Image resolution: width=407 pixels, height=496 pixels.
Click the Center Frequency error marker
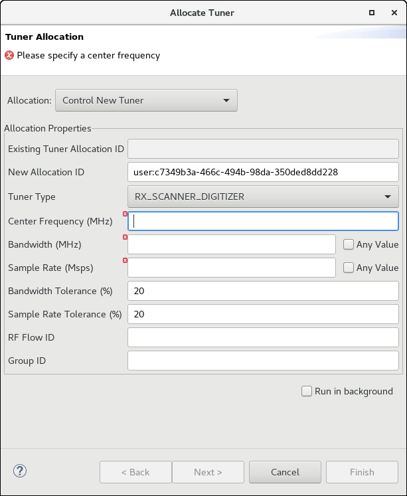[125, 214]
